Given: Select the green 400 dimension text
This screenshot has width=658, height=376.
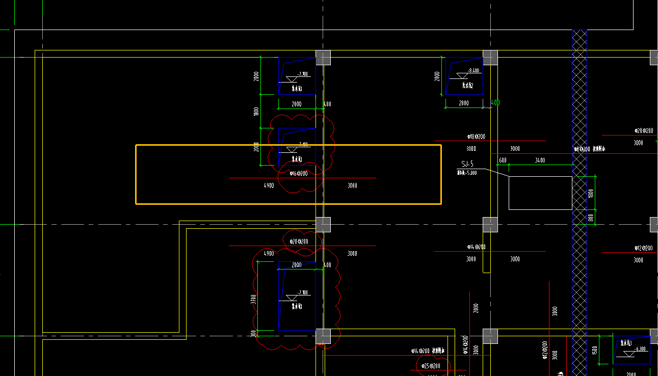Looking at the screenshot, I should pos(495,103).
